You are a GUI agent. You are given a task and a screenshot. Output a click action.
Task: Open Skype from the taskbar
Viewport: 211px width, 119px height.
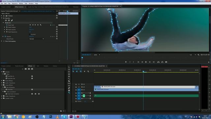pos(64,117)
